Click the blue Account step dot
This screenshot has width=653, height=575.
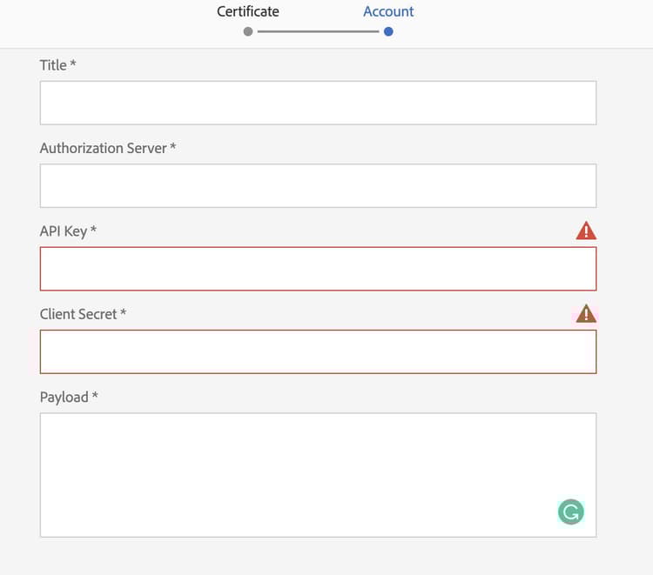(x=388, y=31)
